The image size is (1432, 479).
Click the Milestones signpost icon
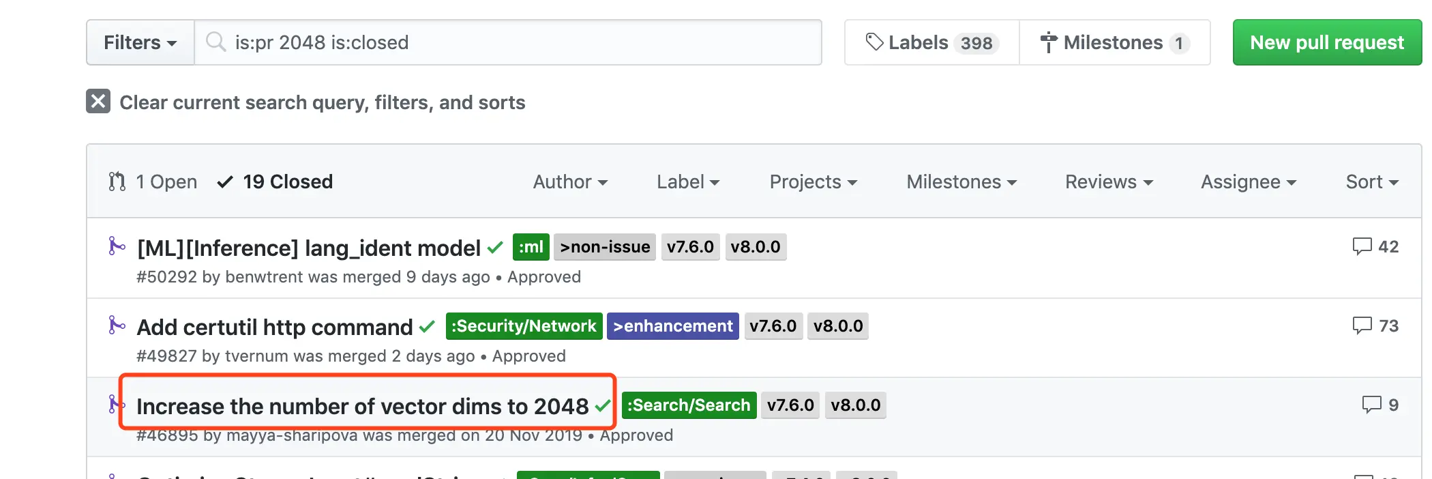coord(1049,42)
